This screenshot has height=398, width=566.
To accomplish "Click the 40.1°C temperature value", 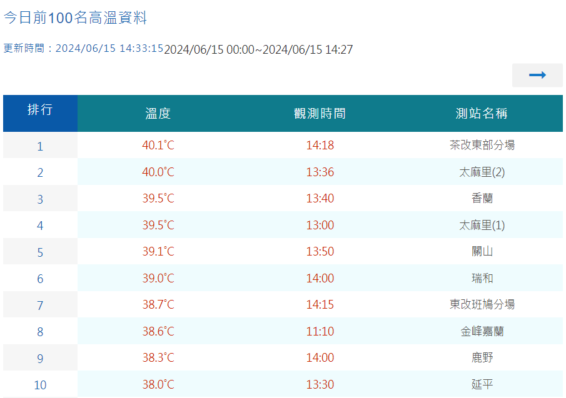I will [158, 145].
